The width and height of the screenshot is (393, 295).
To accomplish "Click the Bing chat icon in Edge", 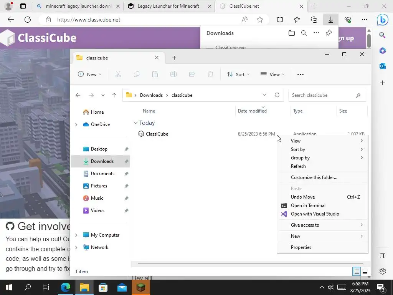I will click(x=382, y=20).
